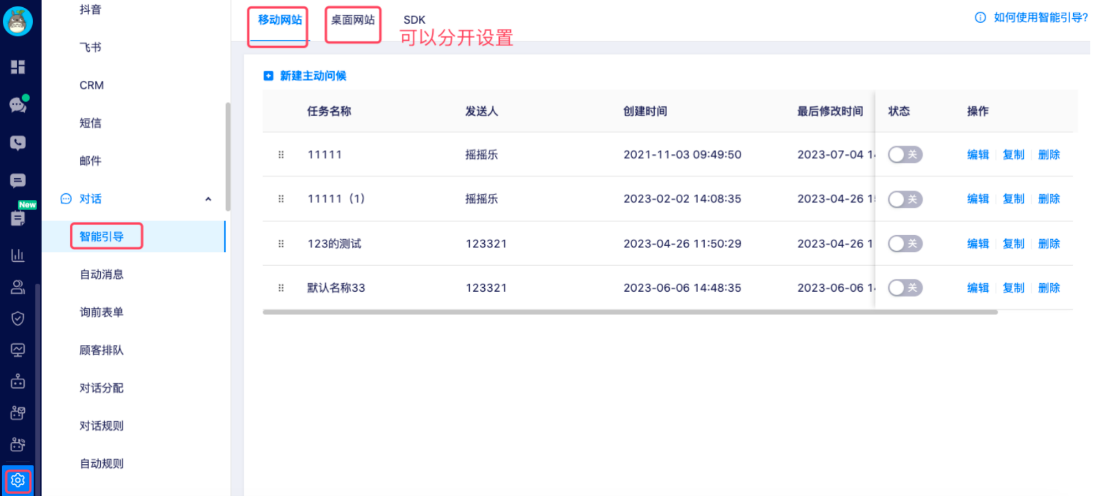This screenshot has height=497, width=1097.
Task: Click the drag handle of row 123的测试
Action: click(x=281, y=244)
